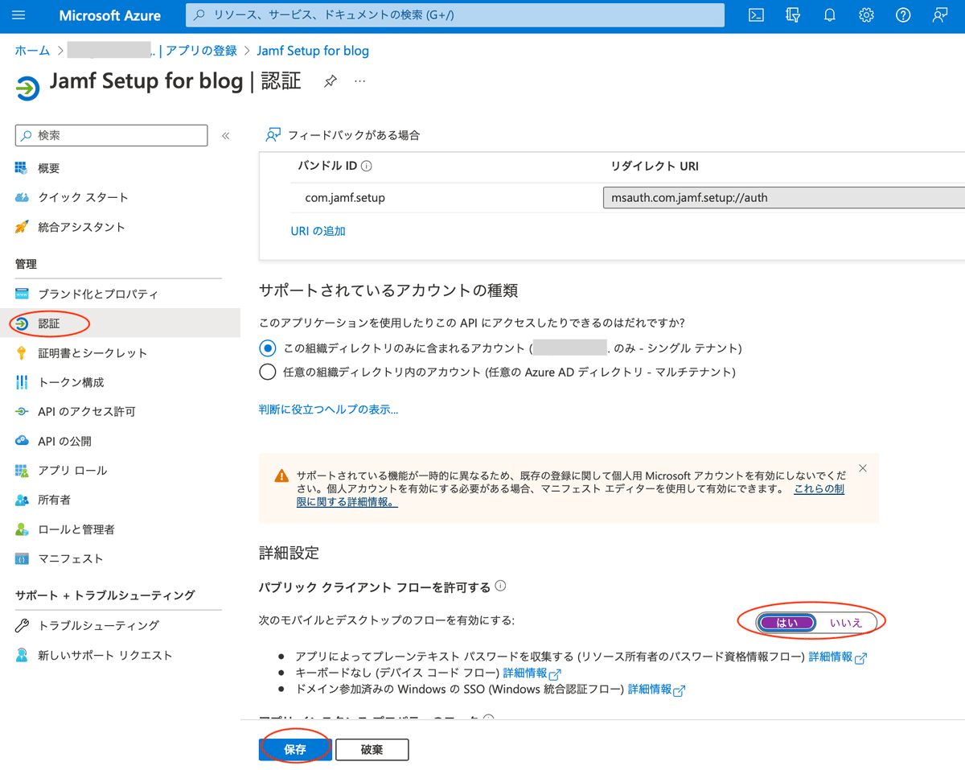Go to ホーム breadcrumb
The height and width of the screenshot is (770, 965).
pos(32,51)
